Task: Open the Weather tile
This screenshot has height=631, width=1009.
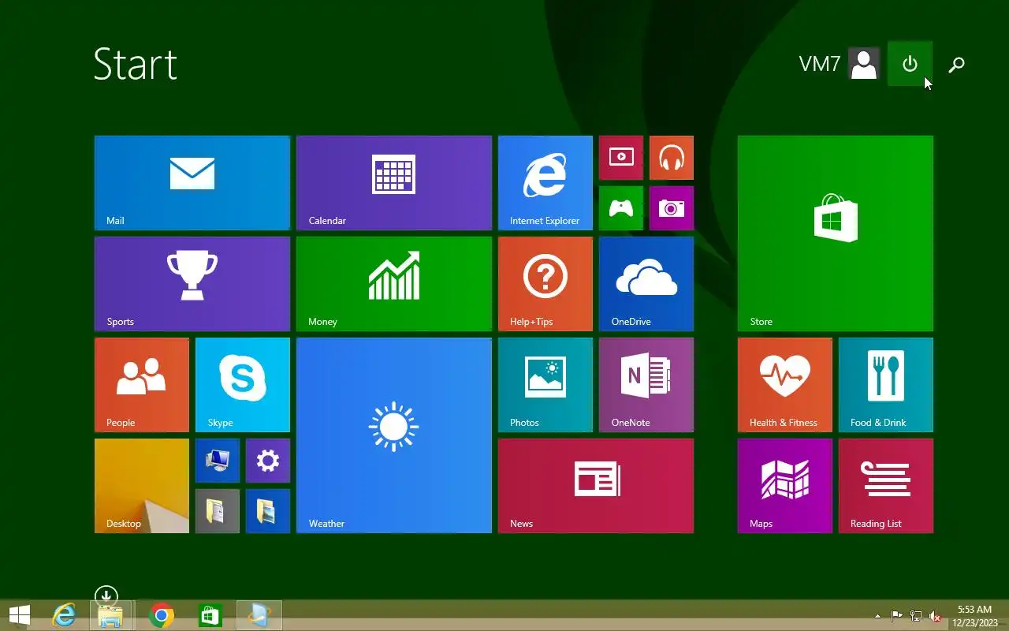Action: click(394, 435)
